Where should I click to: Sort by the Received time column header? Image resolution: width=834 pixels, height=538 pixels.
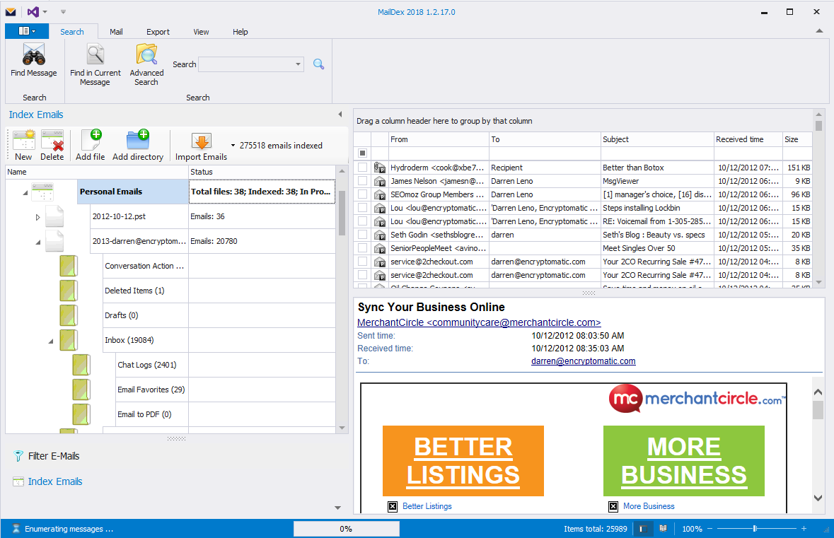pos(748,139)
